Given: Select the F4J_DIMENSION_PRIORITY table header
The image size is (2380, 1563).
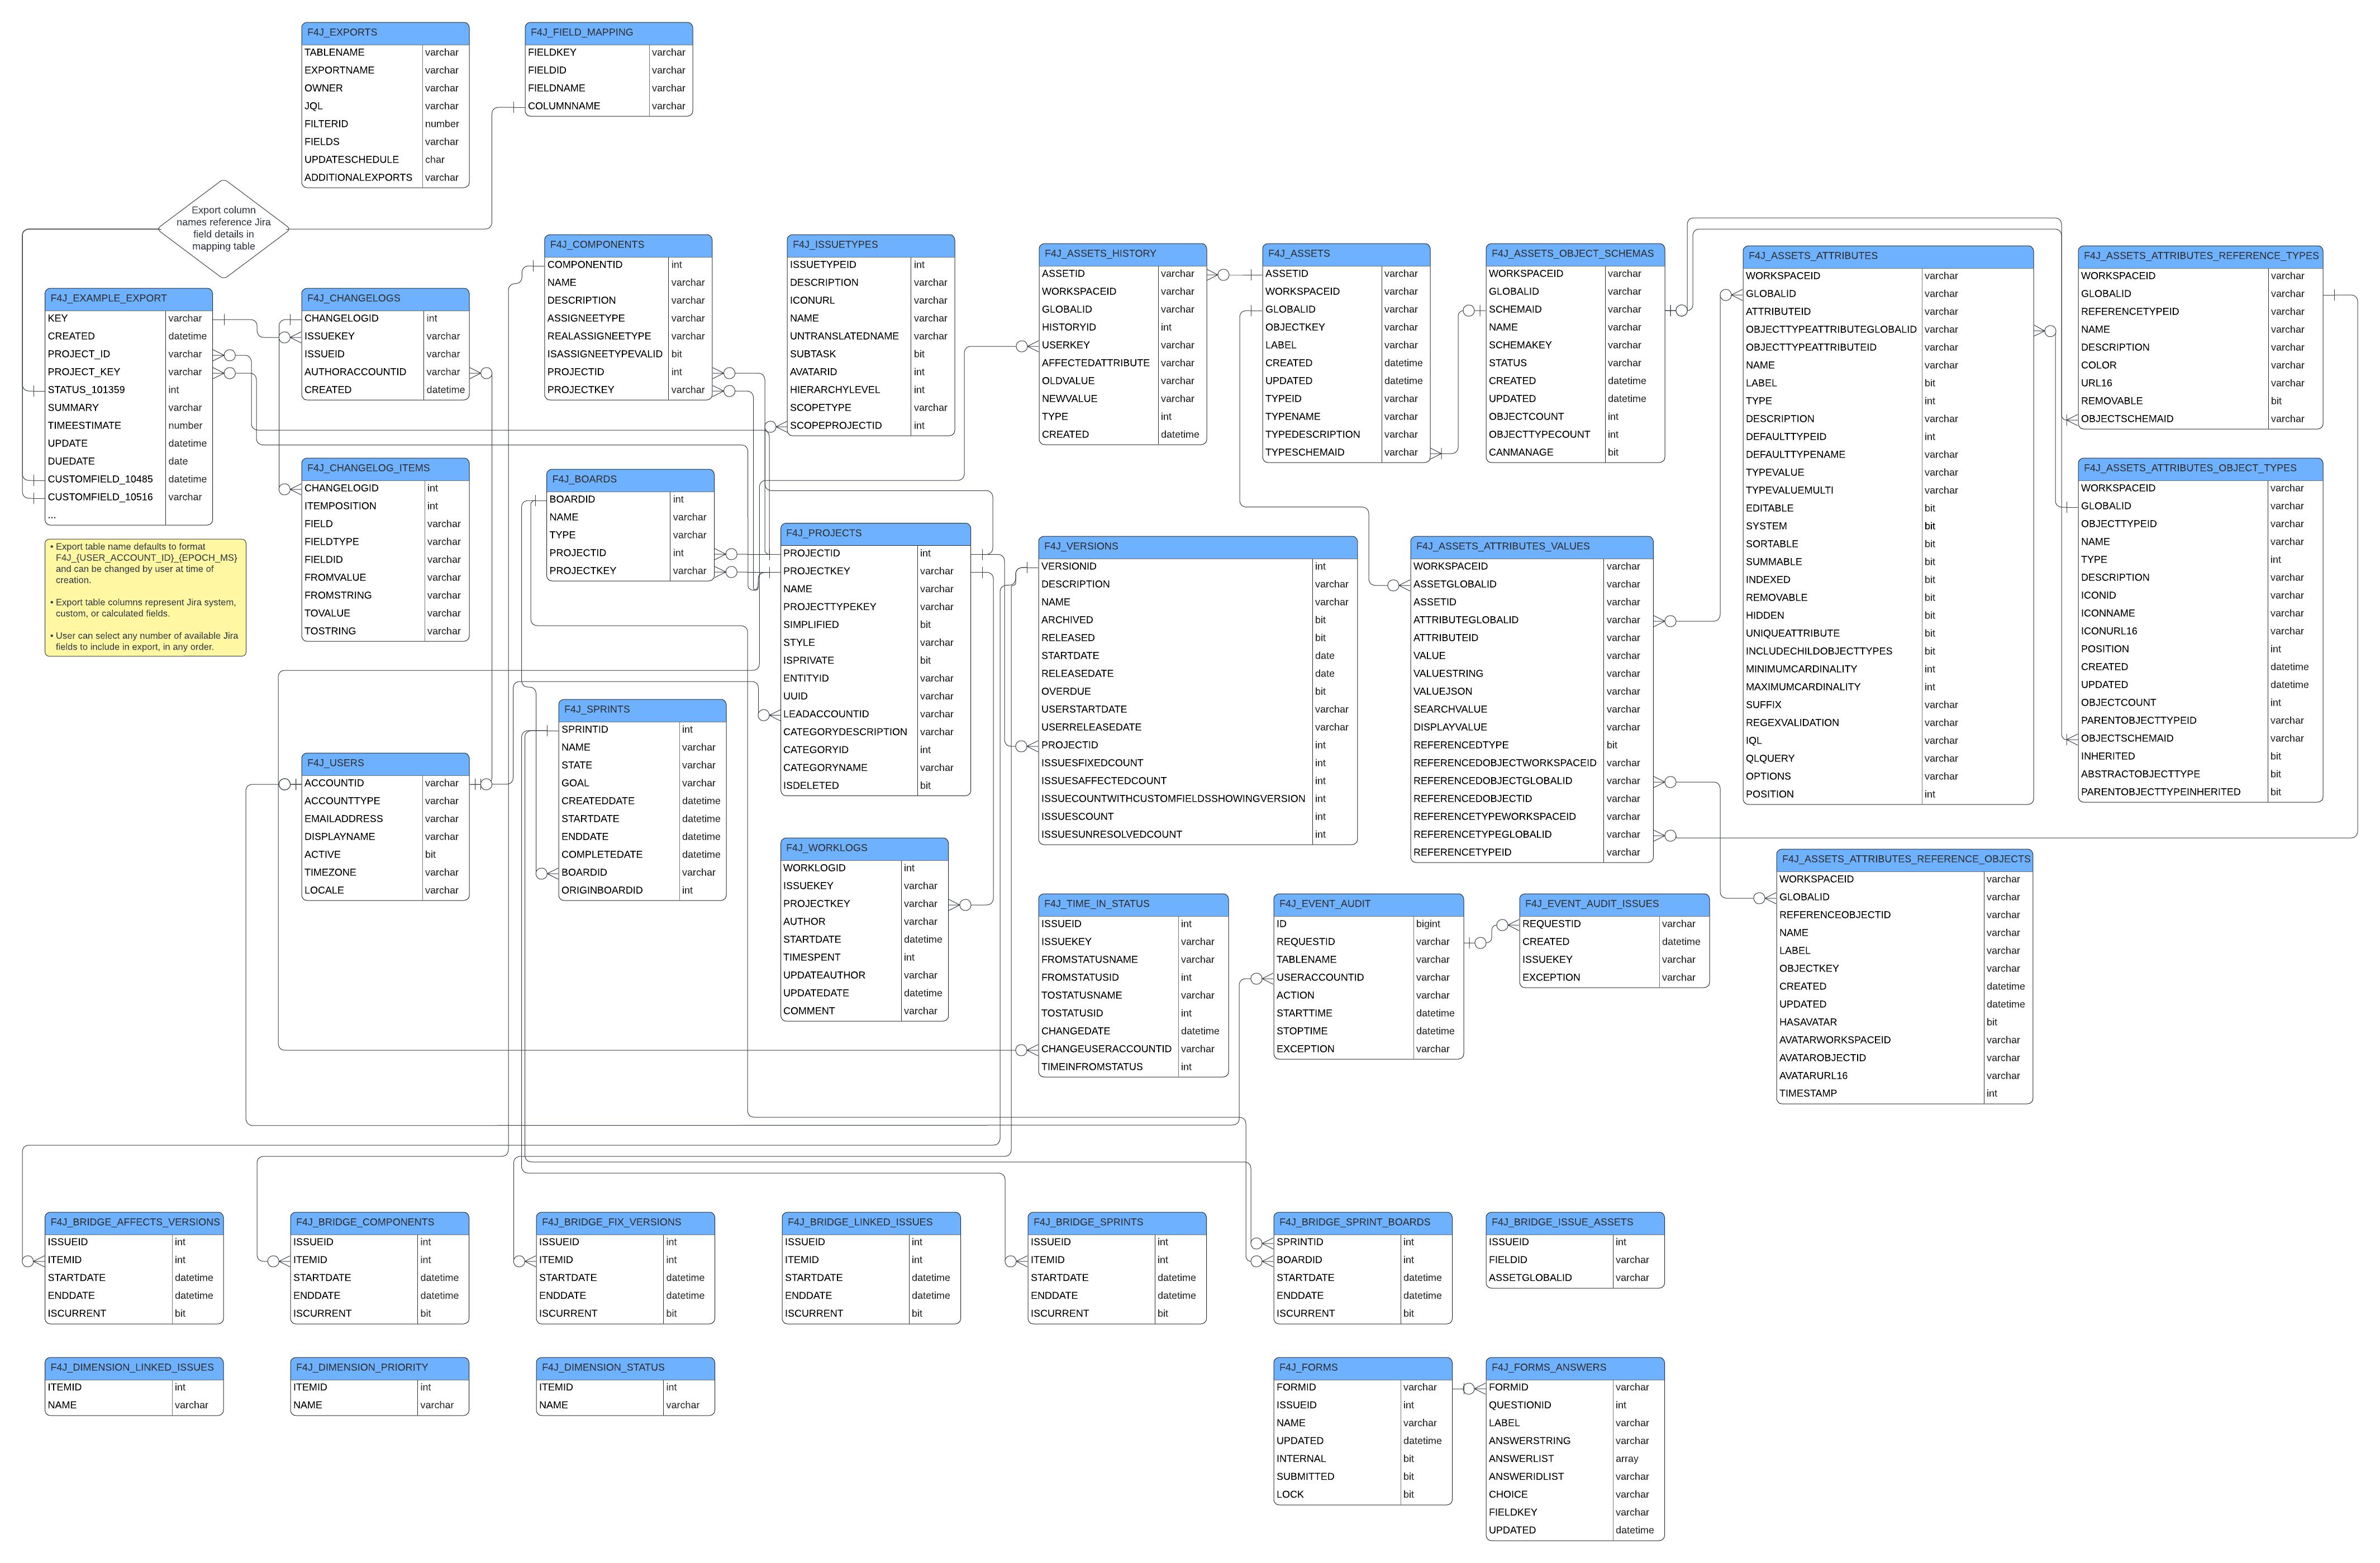Looking at the screenshot, I should point(380,1368).
